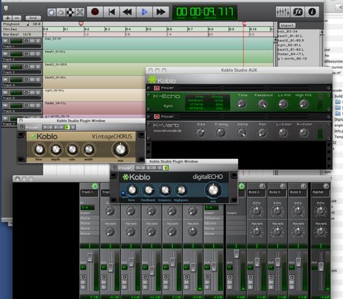343x299 pixels.
Task: Toggle Power in the VintageCHORUS plugin window
Action: (x=22, y=127)
